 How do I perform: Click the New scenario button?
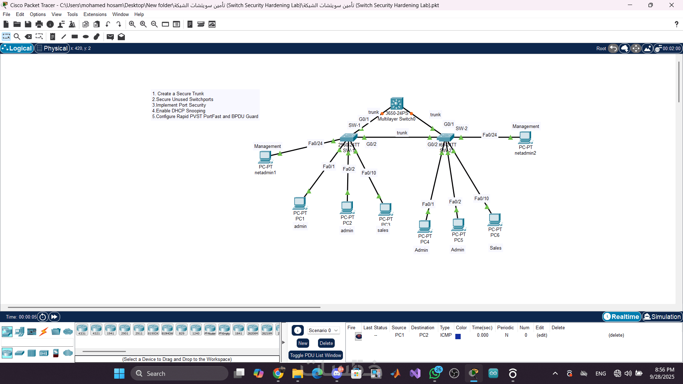tap(303, 343)
